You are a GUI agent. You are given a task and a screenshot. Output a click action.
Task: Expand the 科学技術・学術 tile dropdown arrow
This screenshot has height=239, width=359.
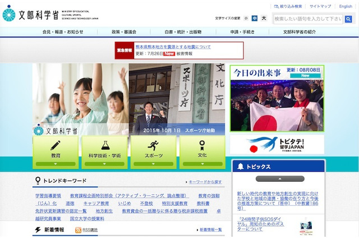(104, 164)
